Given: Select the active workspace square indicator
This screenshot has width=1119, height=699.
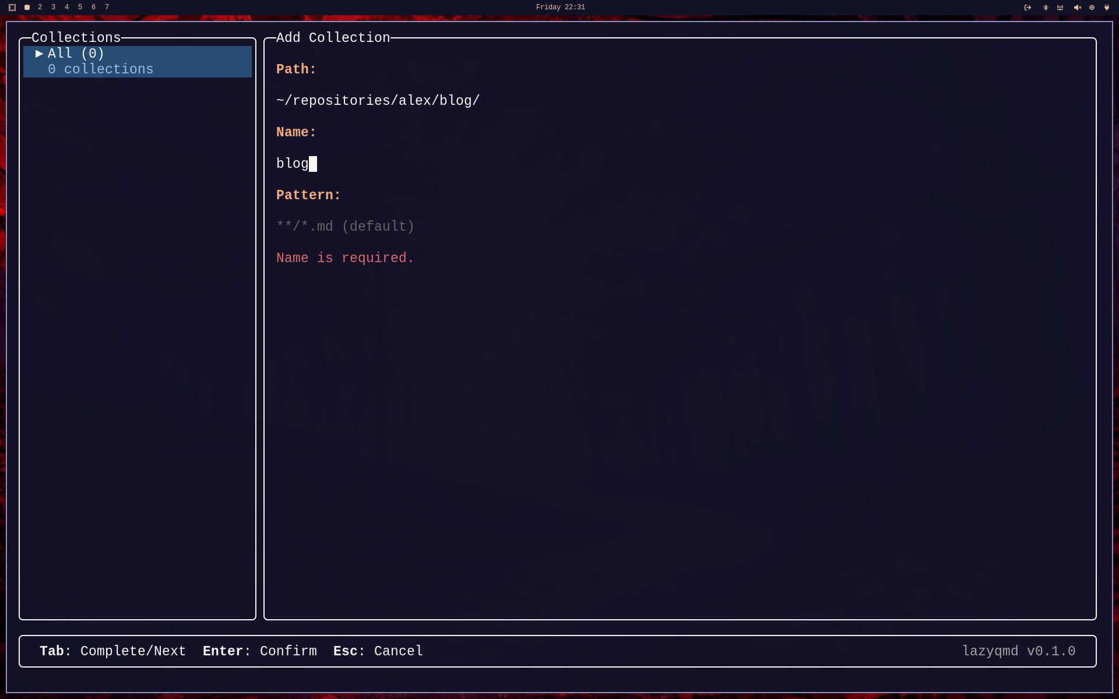Looking at the screenshot, I should click(27, 8).
